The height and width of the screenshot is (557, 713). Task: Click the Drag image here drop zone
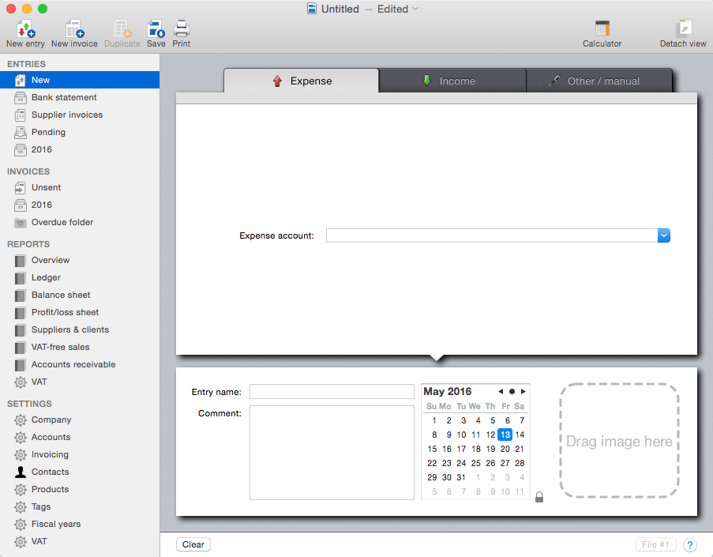point(619,441)
